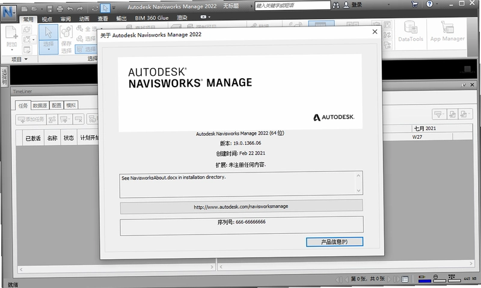Select the 配置 tab in TimeLiner
The image size is (481, 288).
tap(57, 105)
